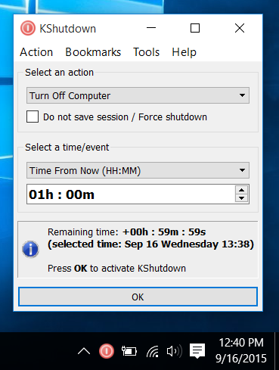Expand the Turn Off Computer action dropdown
This screenshot has height=370, width=279.
pos(138,95)
